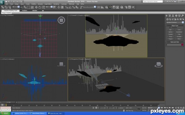Open the object color swatch
This screenshot has height=115, width=185.
pos(182,44)
